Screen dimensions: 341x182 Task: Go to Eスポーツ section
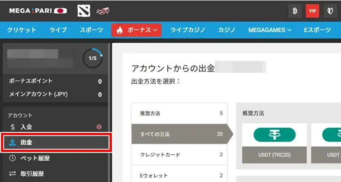click(x=317, y=30)
